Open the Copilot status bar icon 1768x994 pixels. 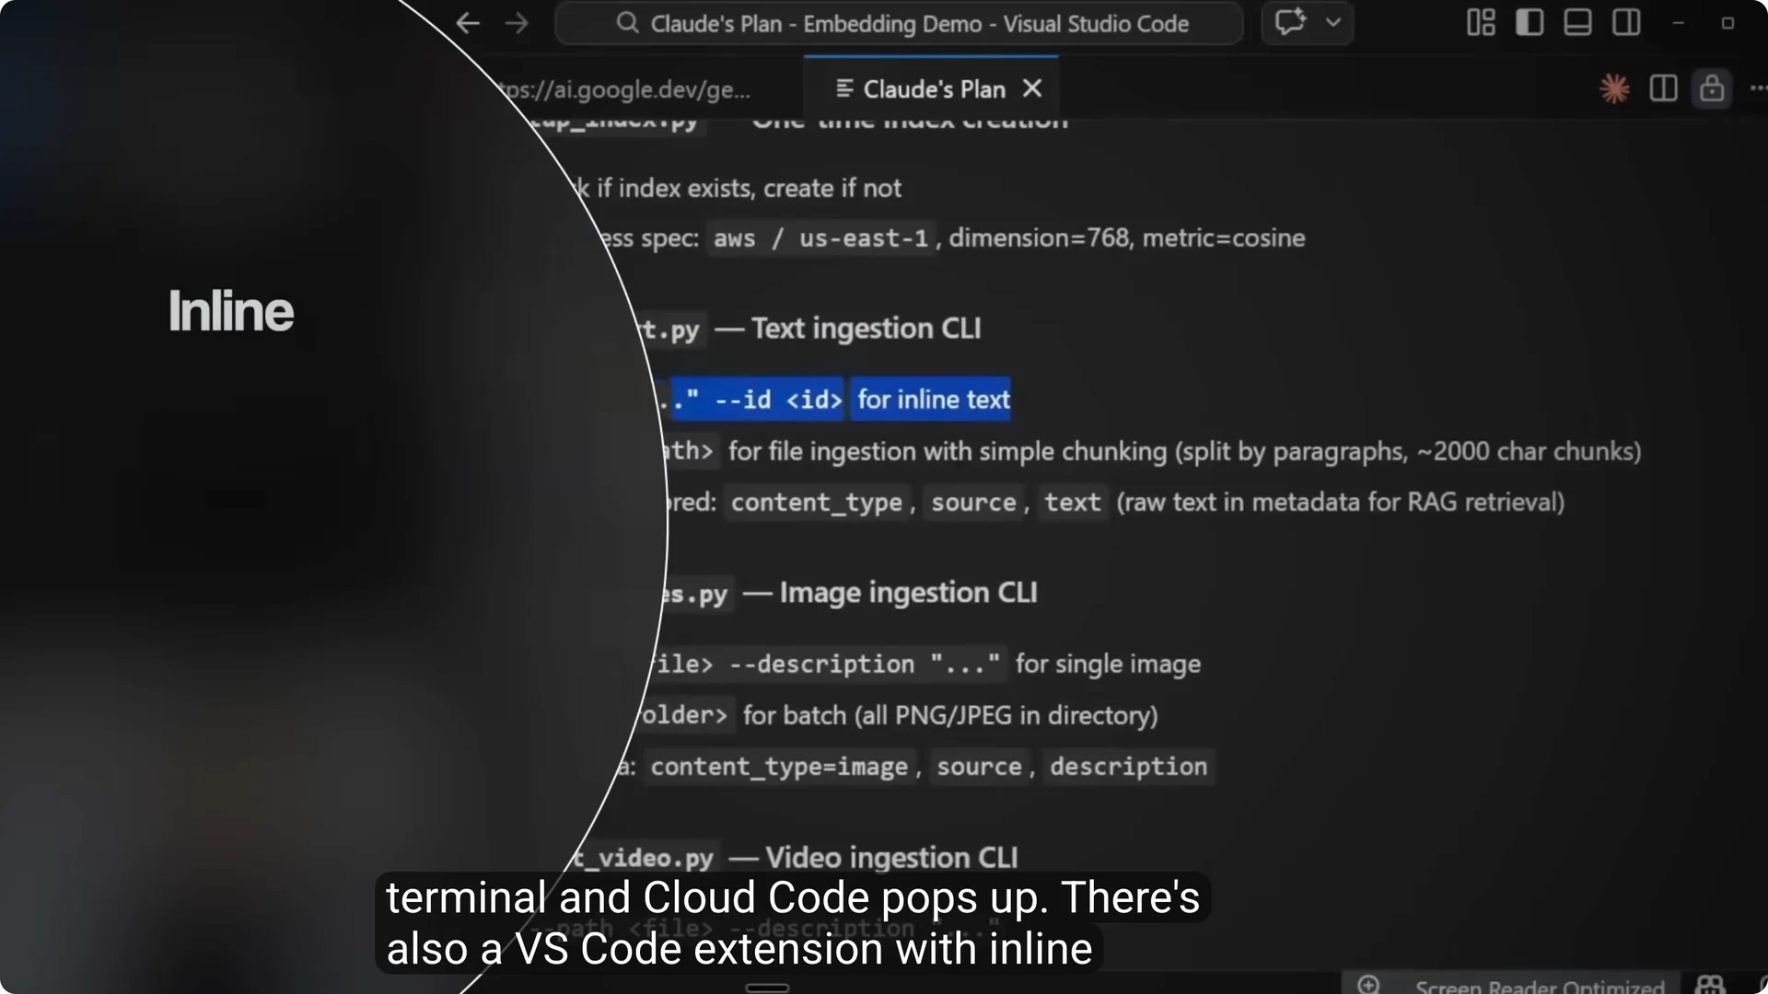pyautogui.click(x=1710, y=985)
